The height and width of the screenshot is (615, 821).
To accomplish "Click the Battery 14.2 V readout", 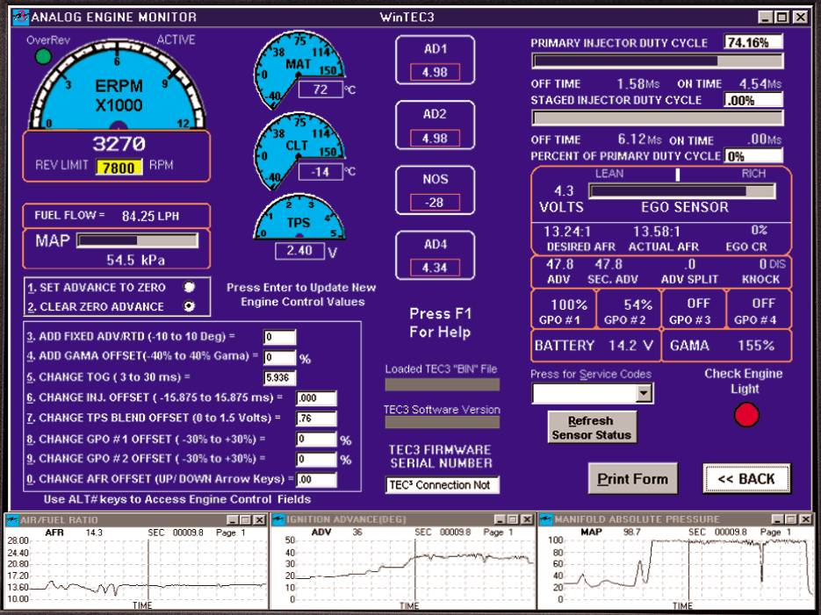I will 595,346.
